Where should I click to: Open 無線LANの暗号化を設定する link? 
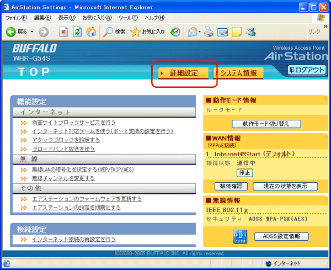tap(83, 170)
